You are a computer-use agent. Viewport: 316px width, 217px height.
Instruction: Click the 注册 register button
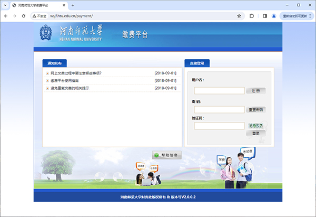click(255, 91)
